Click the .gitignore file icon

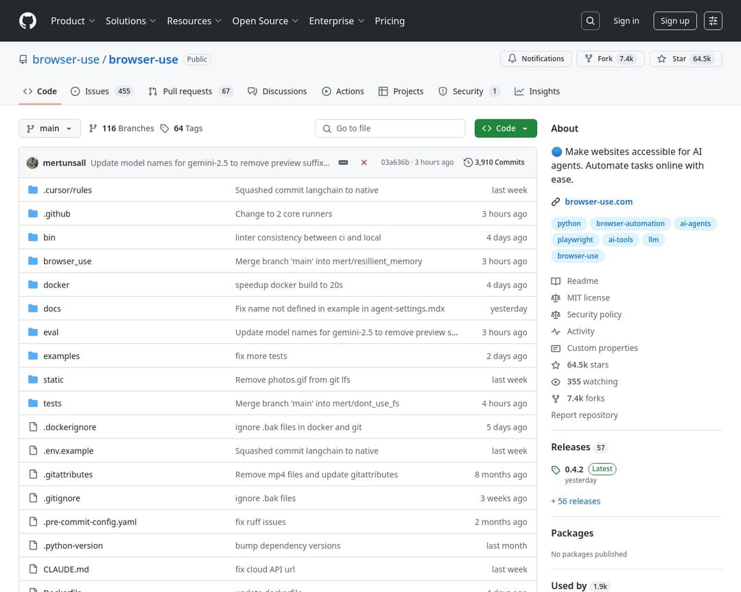coord(33,497)
